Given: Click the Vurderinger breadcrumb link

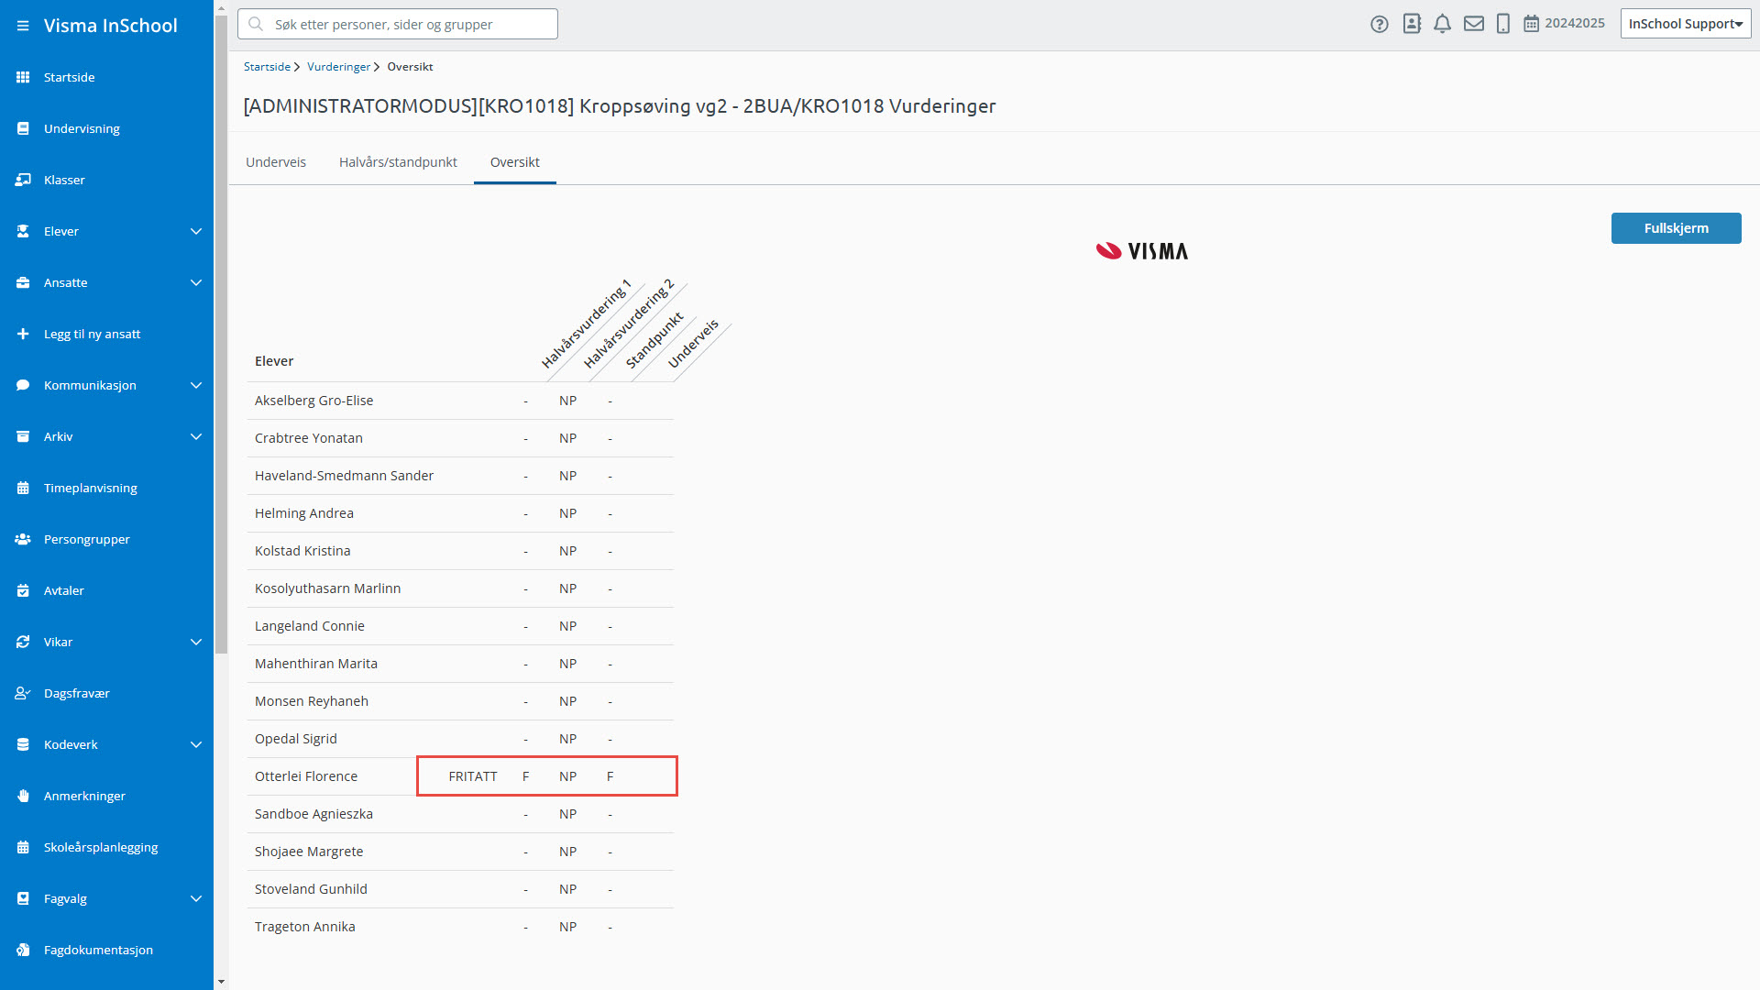Looking at the screenshot, I should tap(338, 67).
